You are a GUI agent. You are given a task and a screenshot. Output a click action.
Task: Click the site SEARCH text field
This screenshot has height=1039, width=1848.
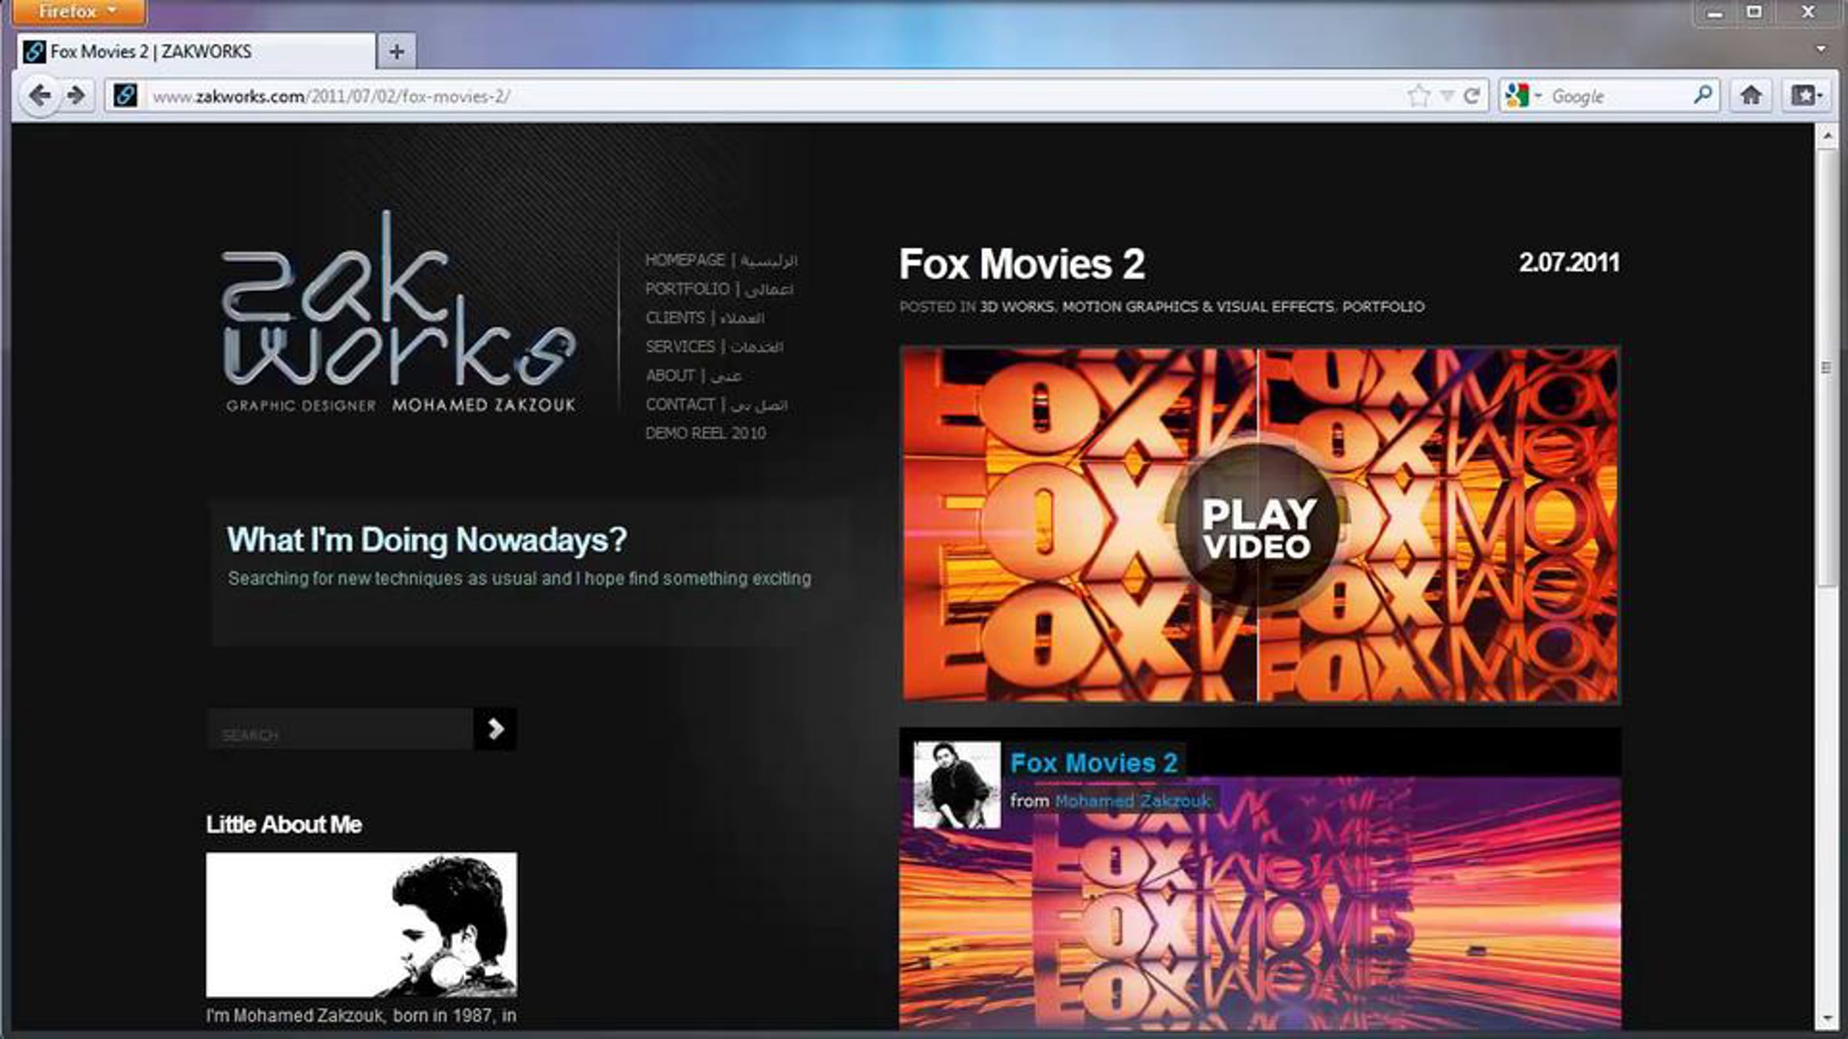340,730
